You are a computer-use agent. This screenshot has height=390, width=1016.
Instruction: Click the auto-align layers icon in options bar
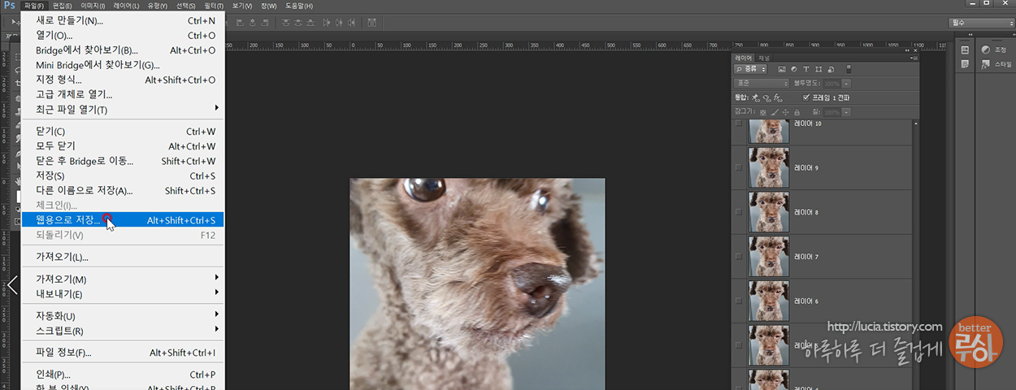371,22
